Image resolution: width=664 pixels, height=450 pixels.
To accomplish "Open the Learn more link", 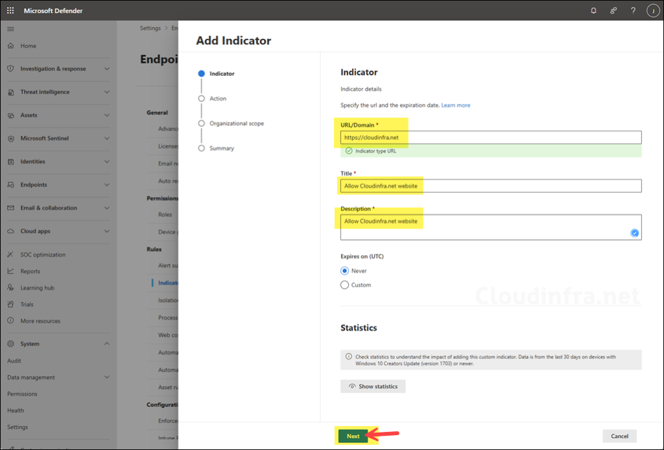I will coord(455,104).
